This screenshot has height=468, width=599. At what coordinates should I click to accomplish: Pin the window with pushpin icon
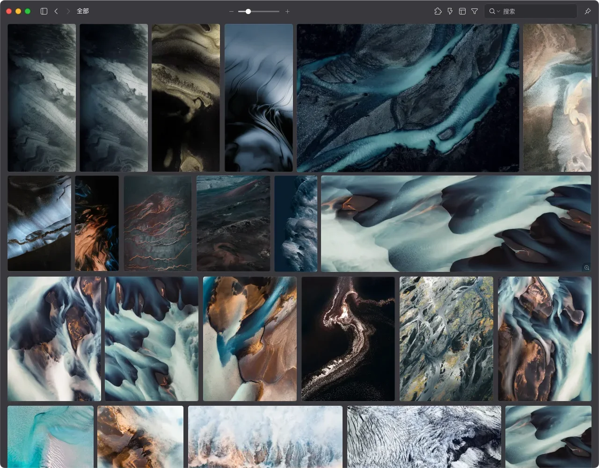pyautogui.click(x=588, y=11)
